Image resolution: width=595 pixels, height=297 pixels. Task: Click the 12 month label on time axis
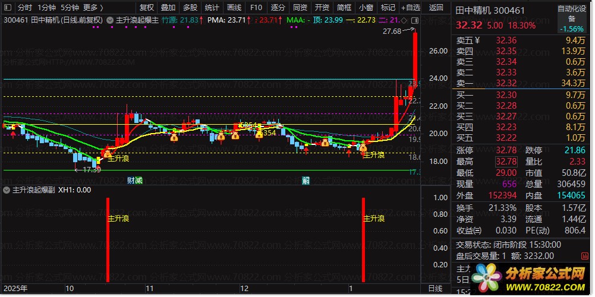pos(244,288)
